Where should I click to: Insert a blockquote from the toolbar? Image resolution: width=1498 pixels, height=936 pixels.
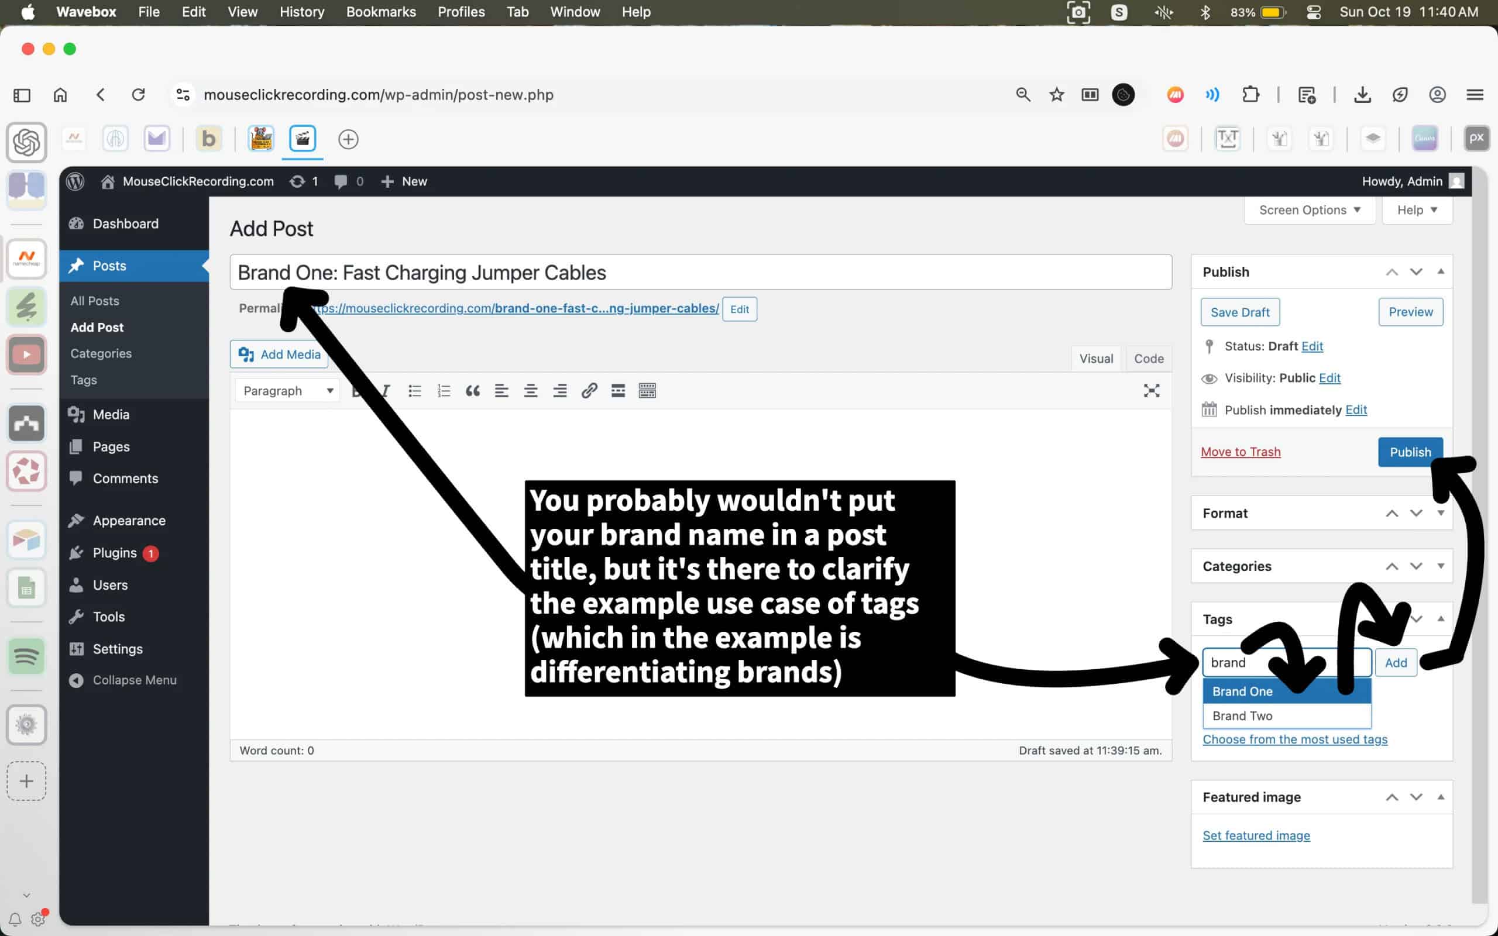click(x=472, y=391)
